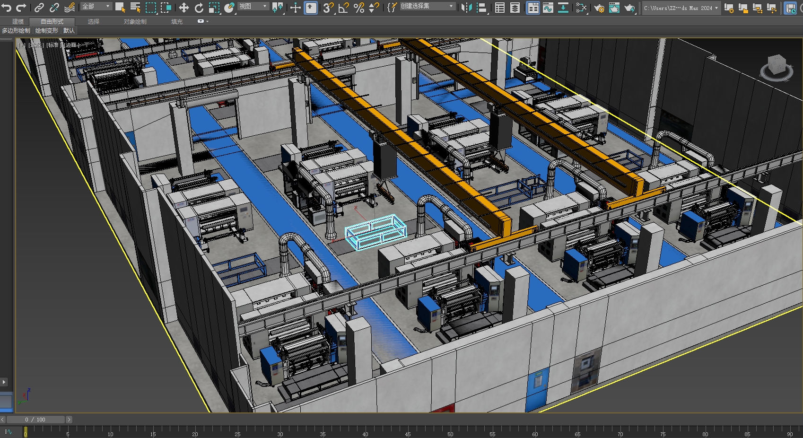Image resolution: width=803 pixels, height=438 pixels.
Task: Click the 绘制变形 panel button
Action: click(47, 31)
